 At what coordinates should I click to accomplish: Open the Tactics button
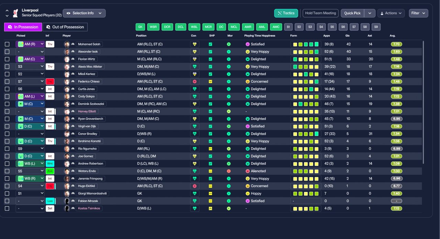pos(286,13)
